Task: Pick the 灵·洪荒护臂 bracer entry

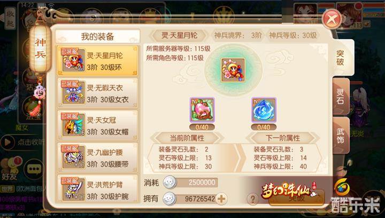Action: pos(97,189)
